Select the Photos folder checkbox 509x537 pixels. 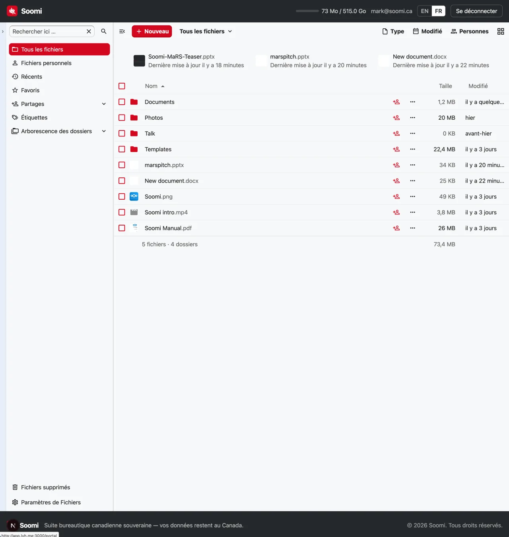coord(122,118)
